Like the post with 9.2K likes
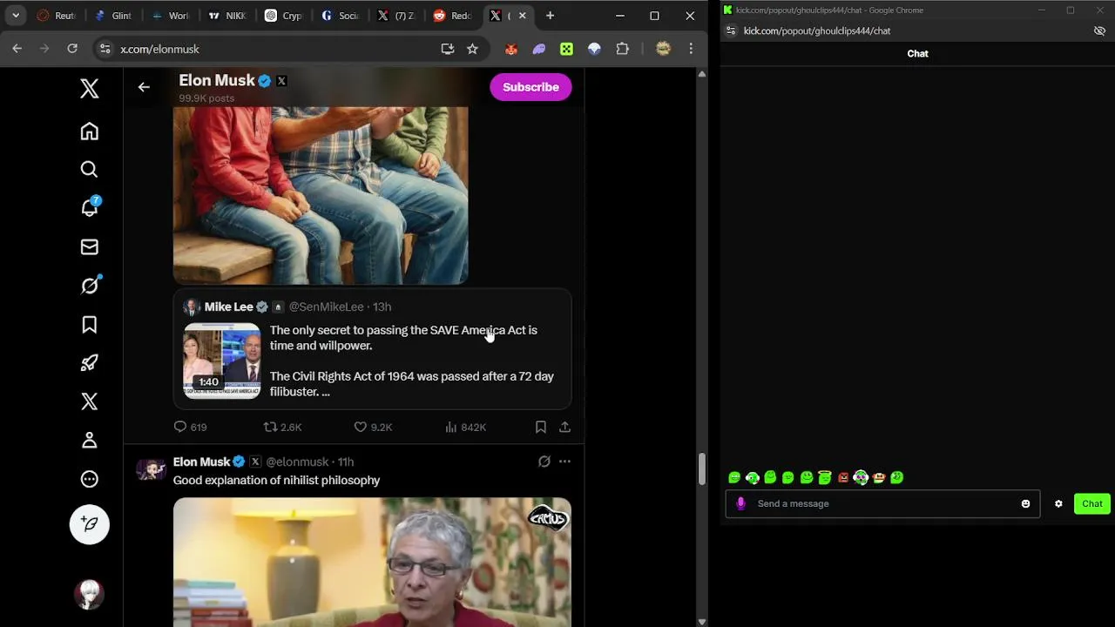This screenshot has width=1115, height=627. tap(373, 427)
